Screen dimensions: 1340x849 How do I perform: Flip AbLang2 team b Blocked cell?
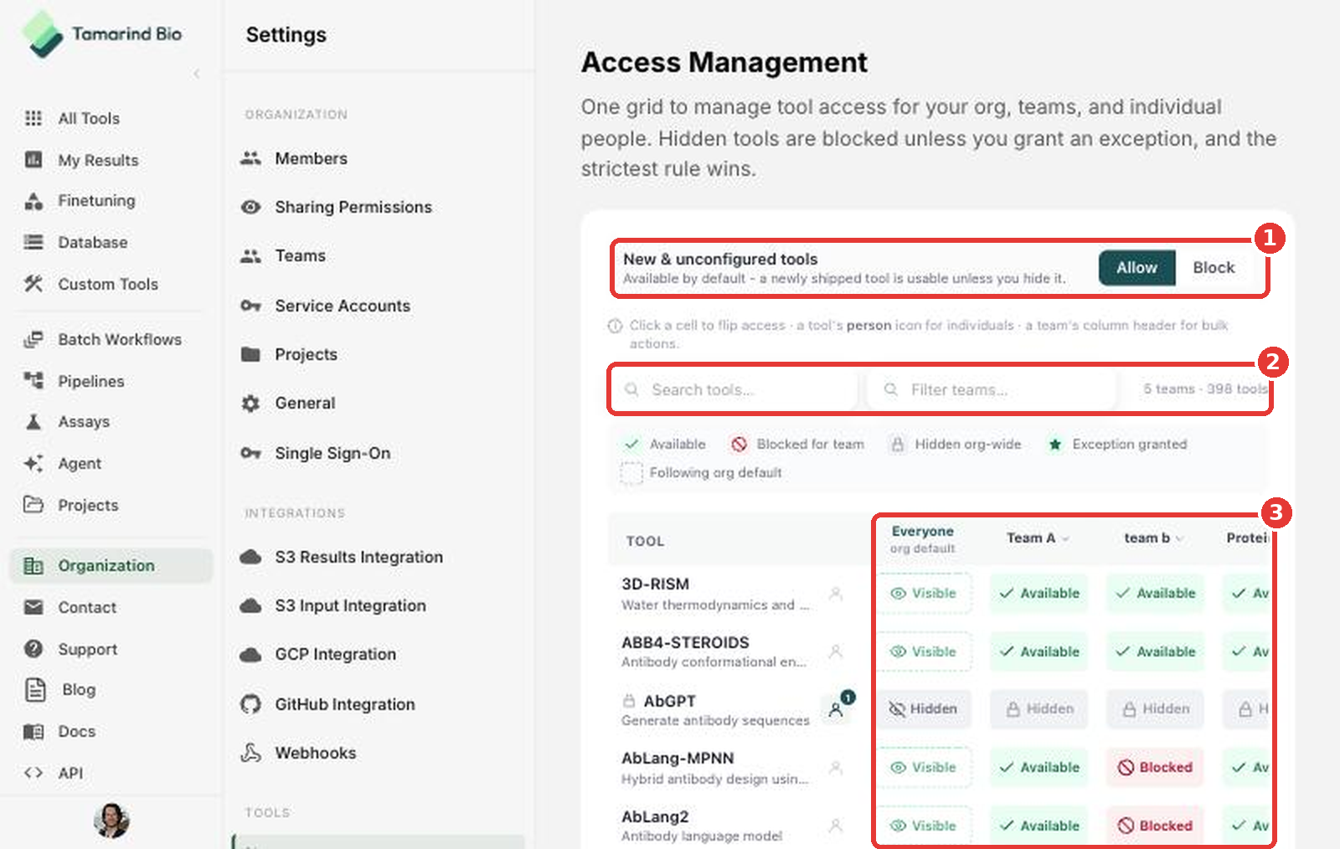(1155, 826)
